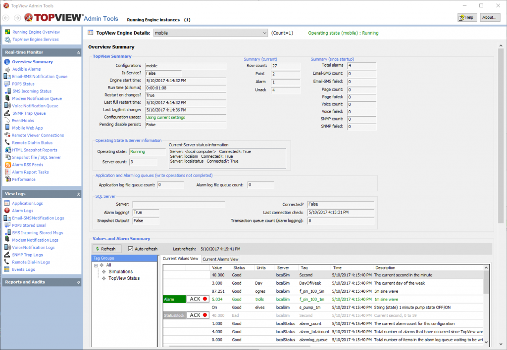507x350 pixels.
Task: Click the Overview Summary menu item
Action: click(32, 62)
